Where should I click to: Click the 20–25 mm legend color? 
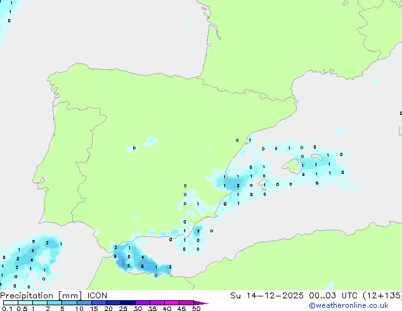[113, 303]
